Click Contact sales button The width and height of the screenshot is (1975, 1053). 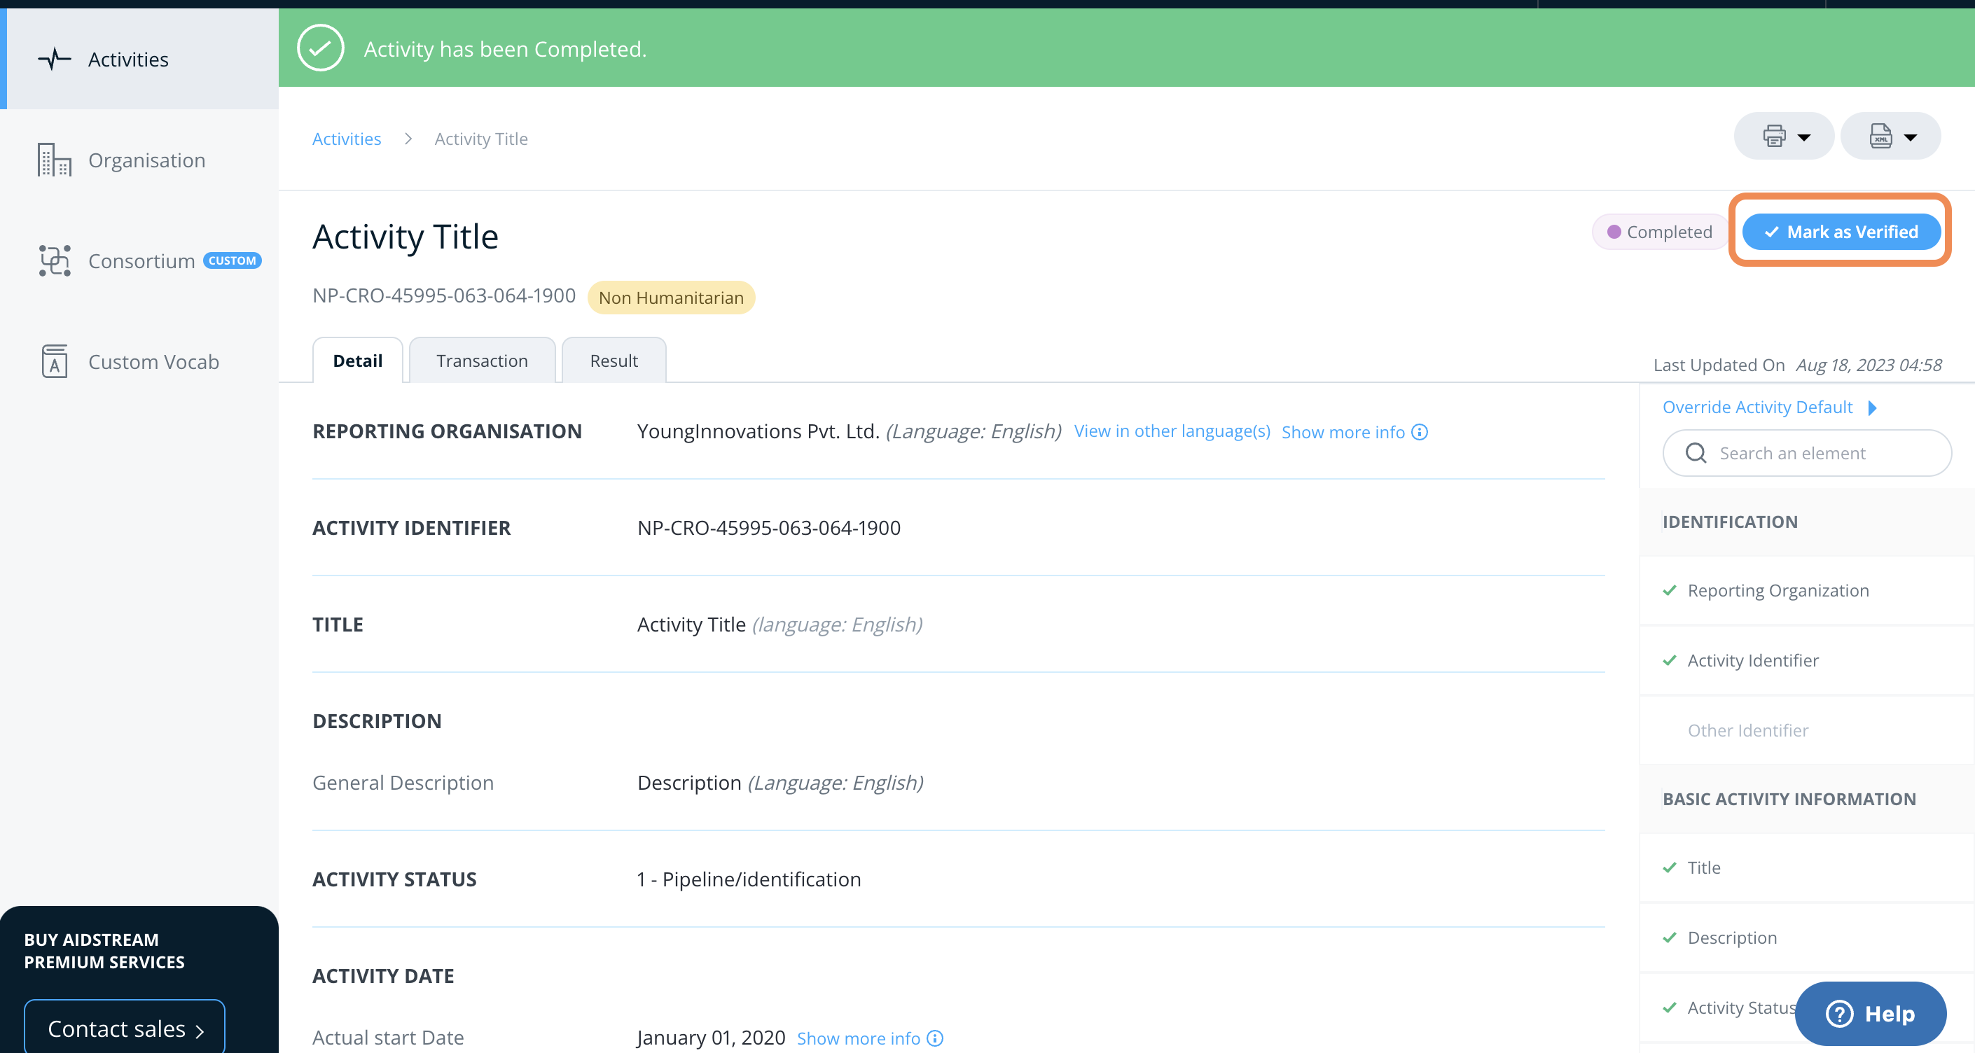point(124,1027)
